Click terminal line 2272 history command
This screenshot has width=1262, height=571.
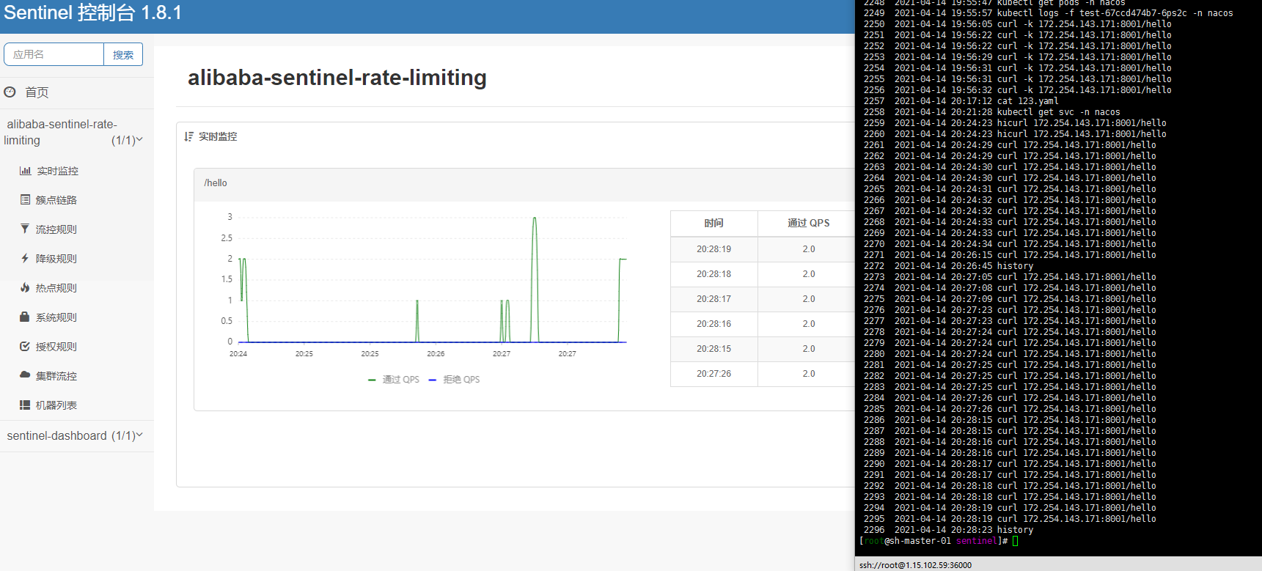tap(948, 266)
